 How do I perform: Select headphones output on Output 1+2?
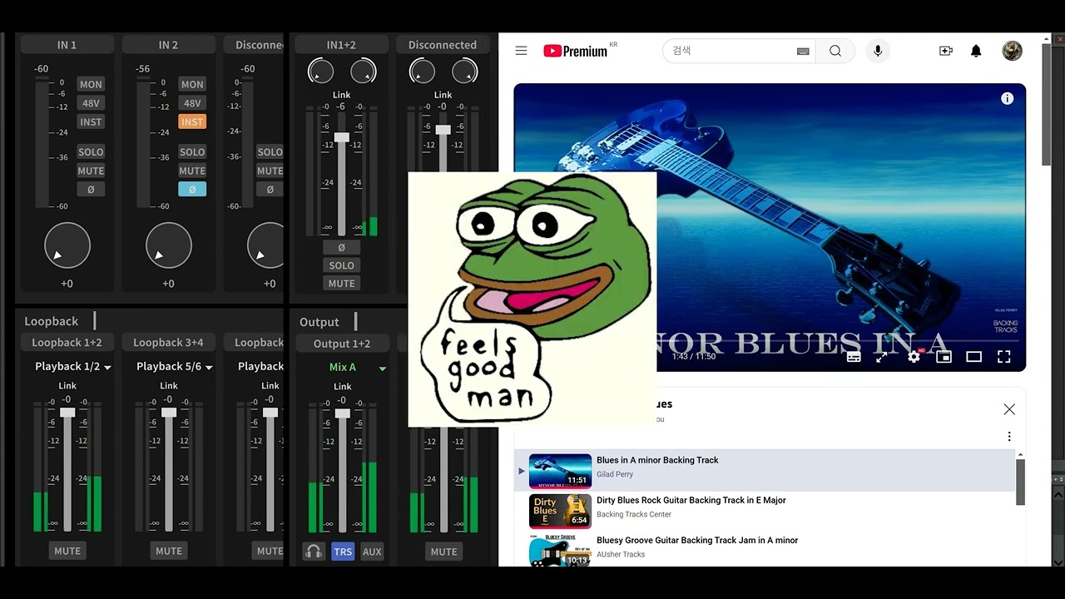314,552
